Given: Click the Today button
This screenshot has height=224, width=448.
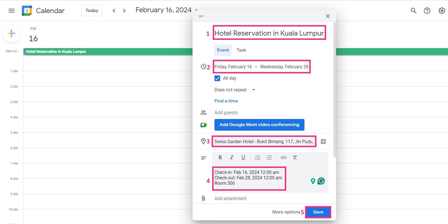Looking at the screenshot, I should coord(92,11).
